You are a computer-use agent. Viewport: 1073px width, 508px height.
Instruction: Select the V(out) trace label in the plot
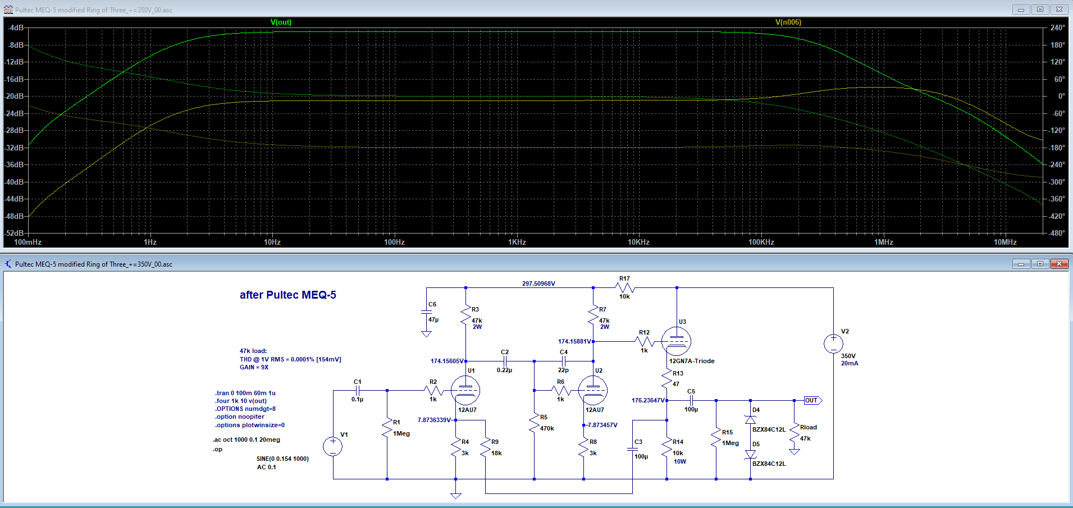tap(281, 22)
